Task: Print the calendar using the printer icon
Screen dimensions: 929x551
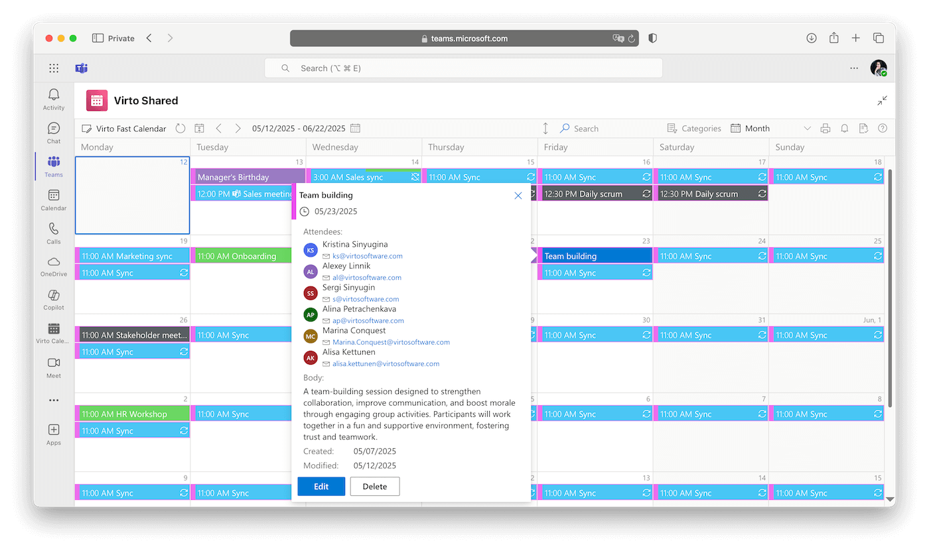Action: (825, 128)
